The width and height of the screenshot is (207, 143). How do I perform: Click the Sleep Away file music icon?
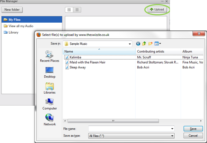67,67
